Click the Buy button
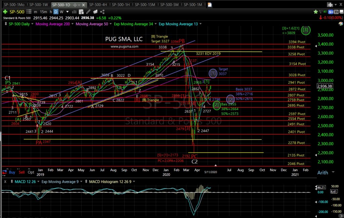The image size is (344, 218). tap(12, 172)
